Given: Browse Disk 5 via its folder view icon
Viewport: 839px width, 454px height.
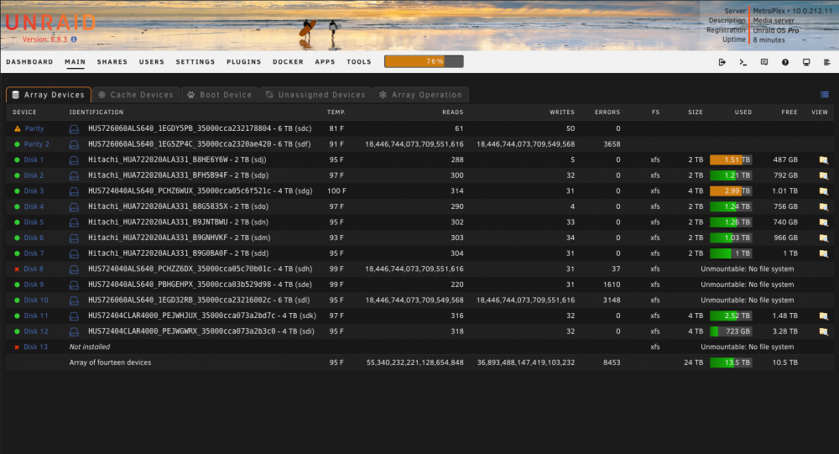Looking at the screenshot, I should (x=824, y=222).
